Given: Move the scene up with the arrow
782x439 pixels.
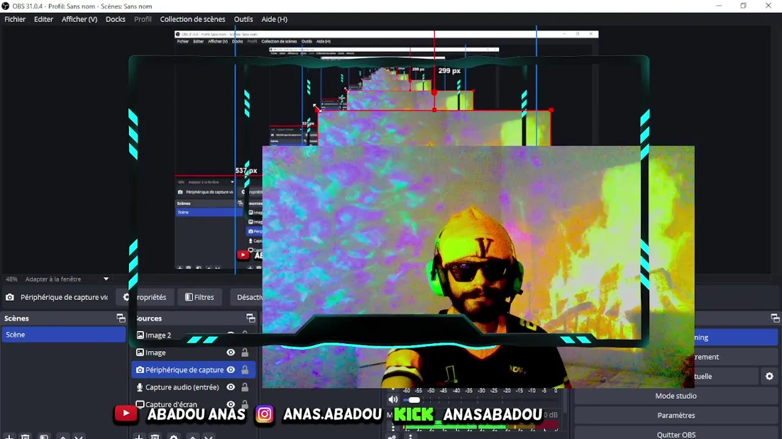Looking at the screenshot, I should (x=62, y=437).
